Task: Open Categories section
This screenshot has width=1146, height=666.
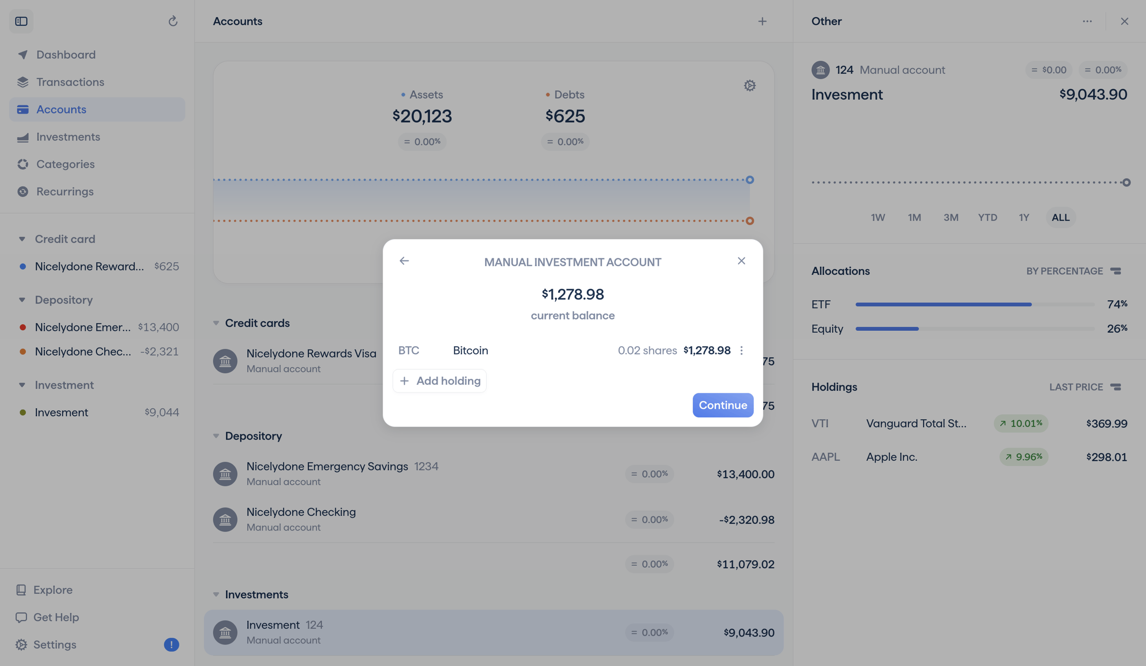Action: (97, 164)
